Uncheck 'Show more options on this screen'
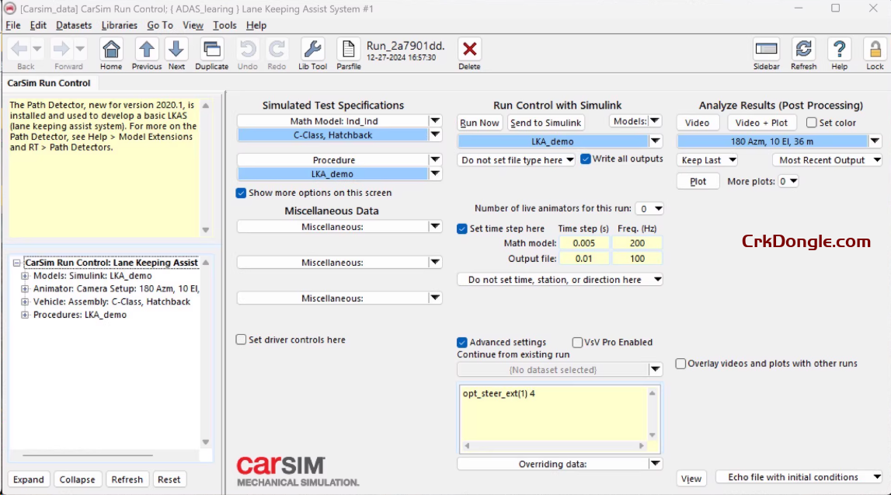Screen dimensions: 891x495 tap(241, 193)
